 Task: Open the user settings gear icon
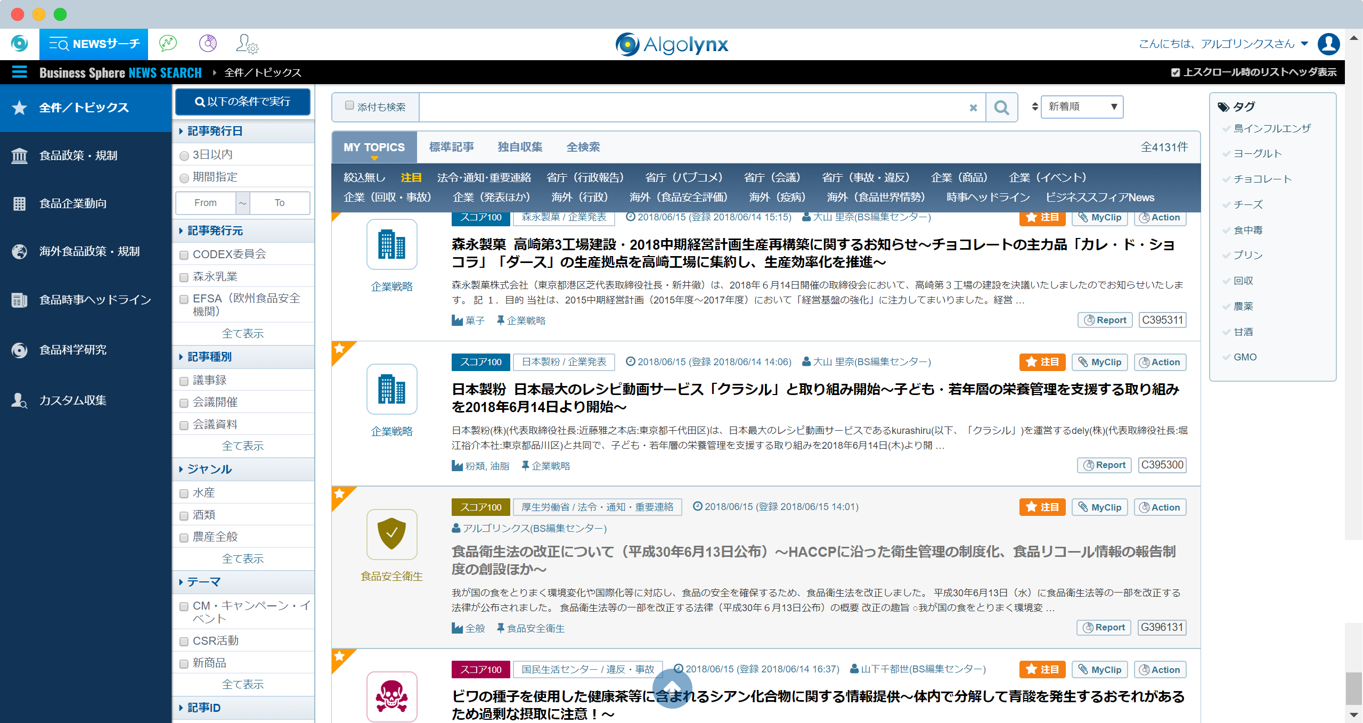[247, 44]
